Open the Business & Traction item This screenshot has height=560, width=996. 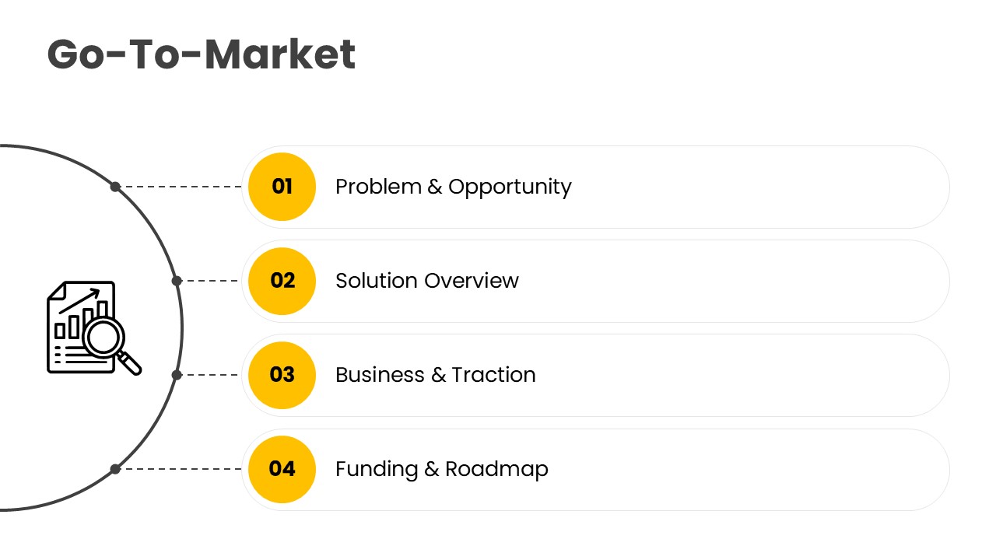pos(435,375)
